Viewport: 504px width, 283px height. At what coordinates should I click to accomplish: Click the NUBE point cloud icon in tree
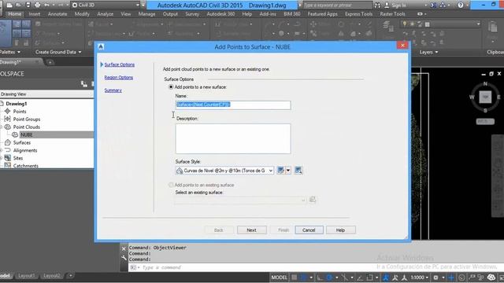click(15, 134)
